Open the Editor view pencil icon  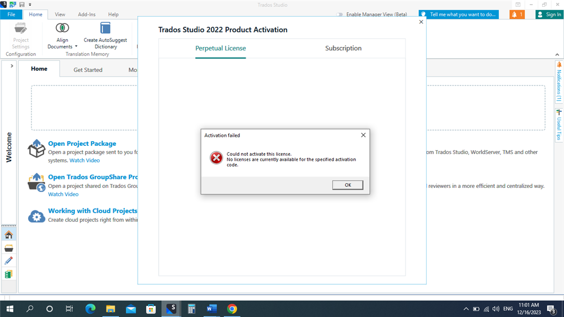coord(9,261)
